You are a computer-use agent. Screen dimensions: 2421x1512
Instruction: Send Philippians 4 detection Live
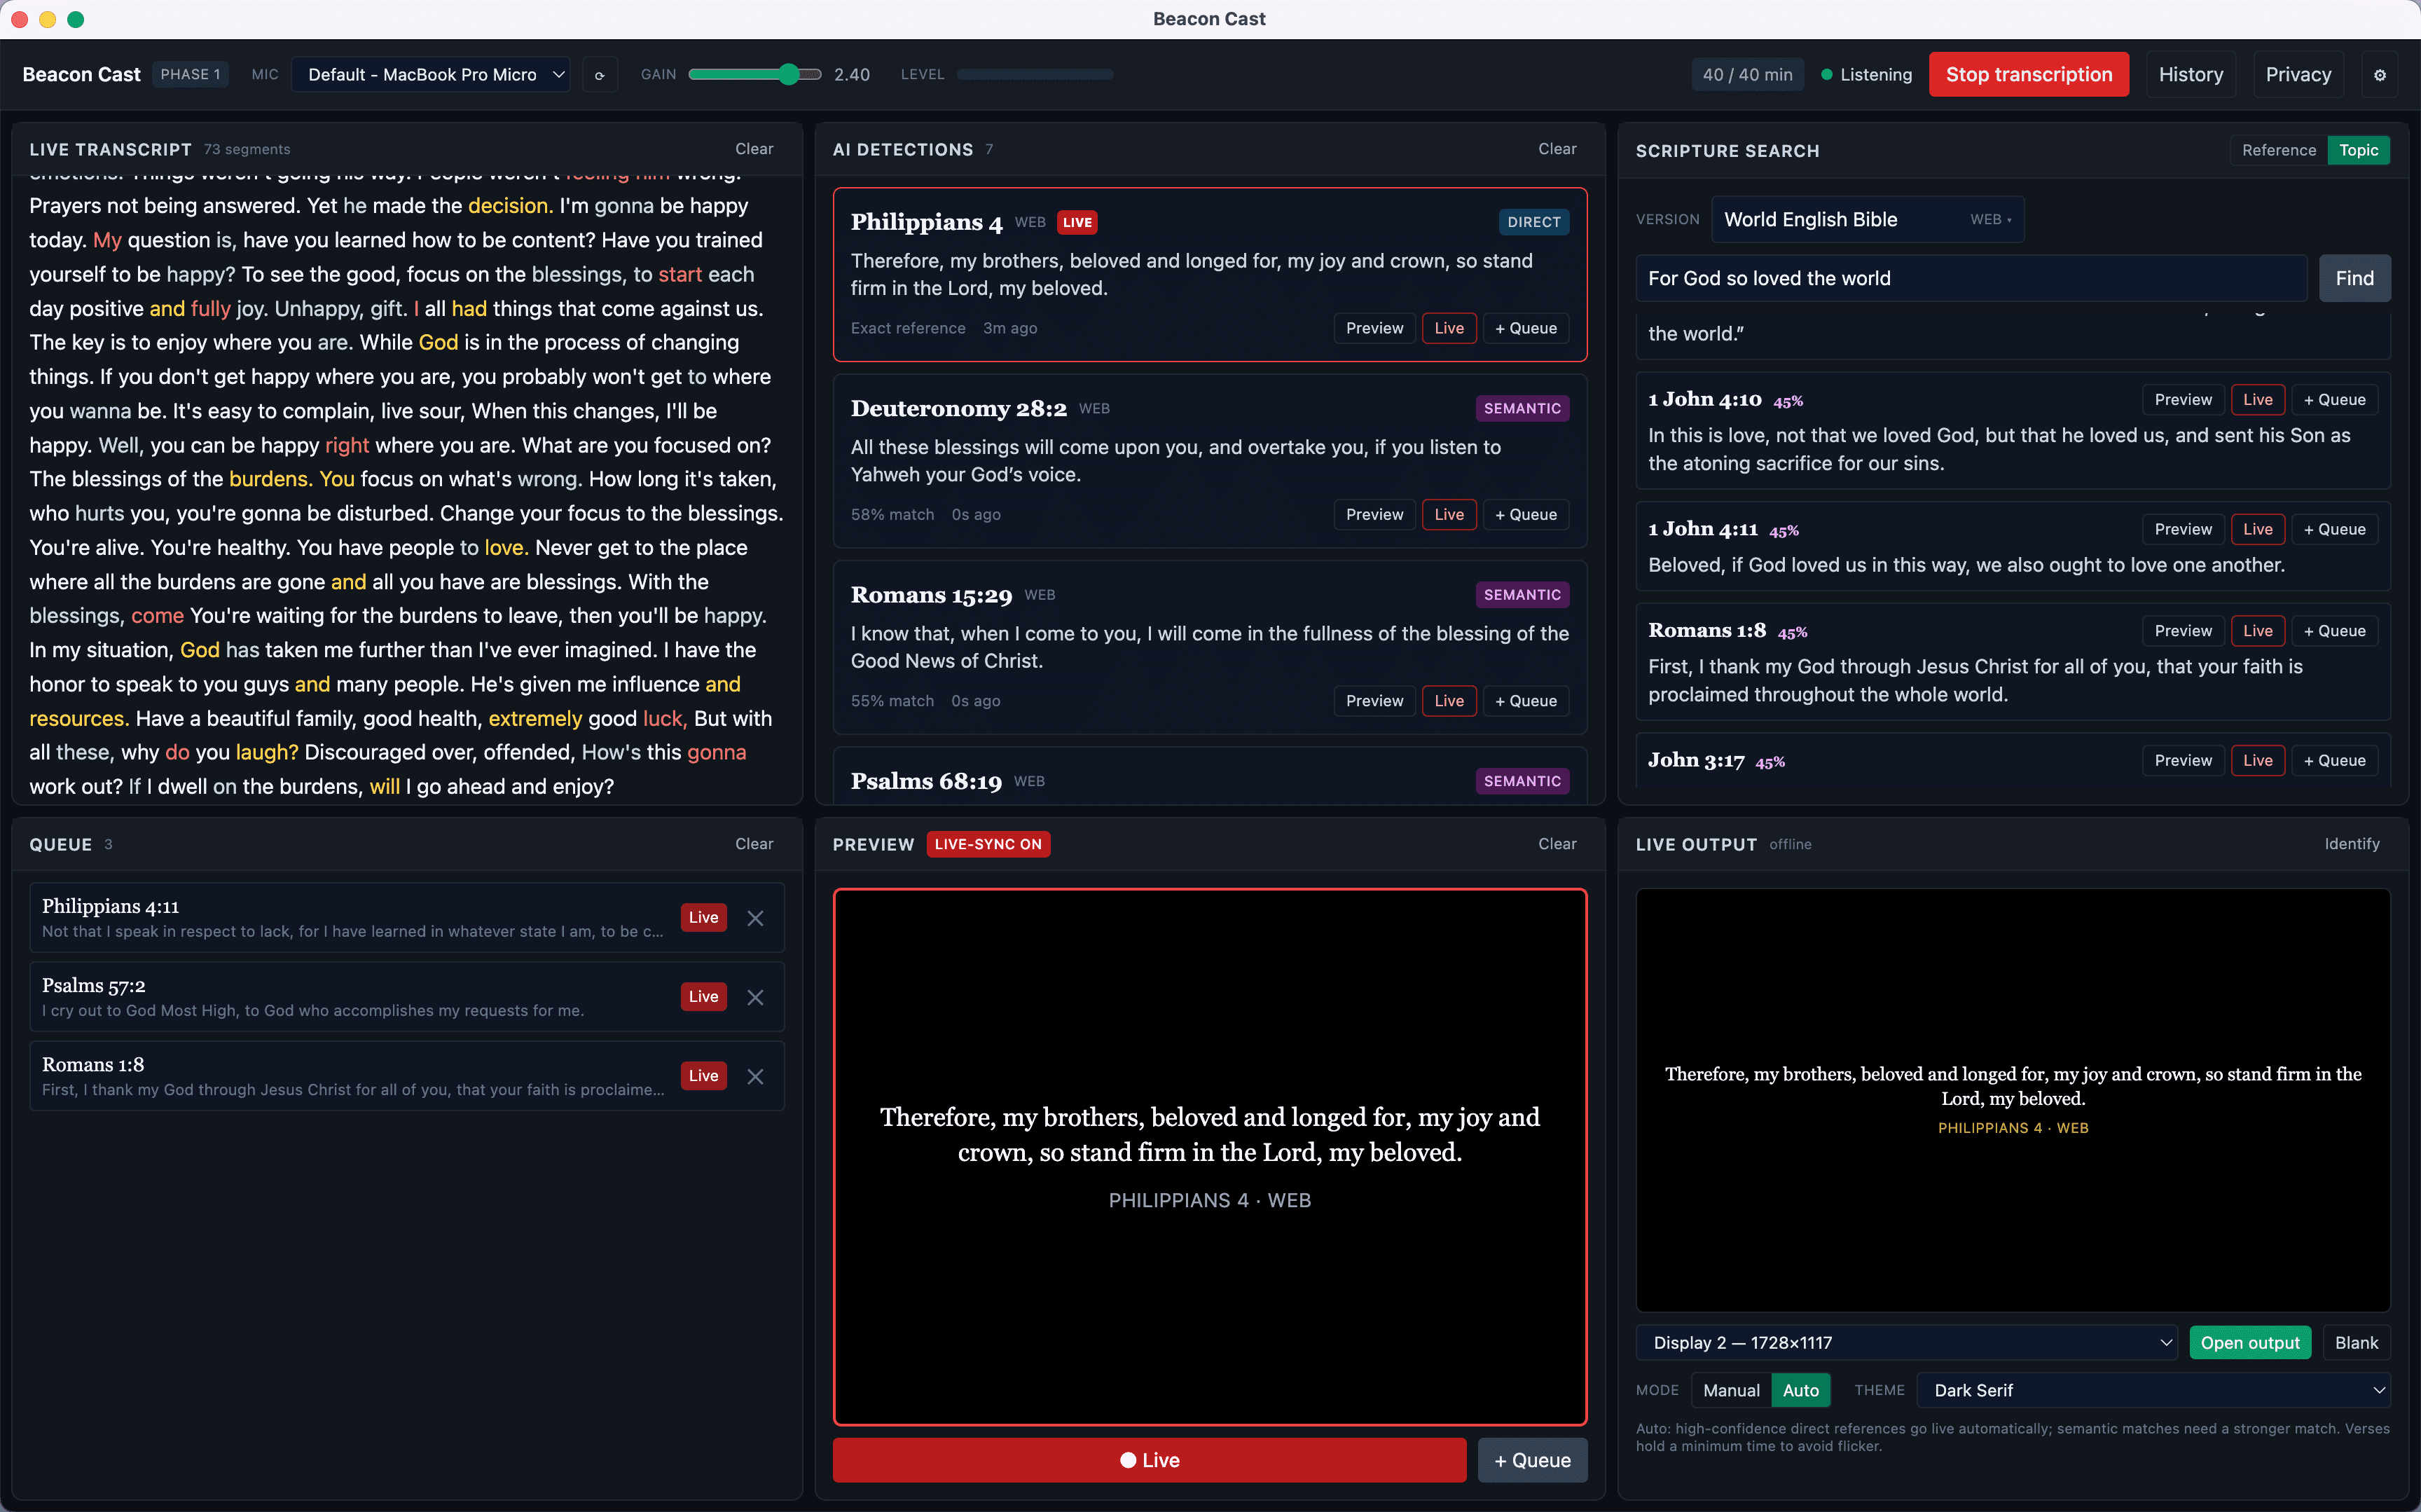click(1449, 328)
